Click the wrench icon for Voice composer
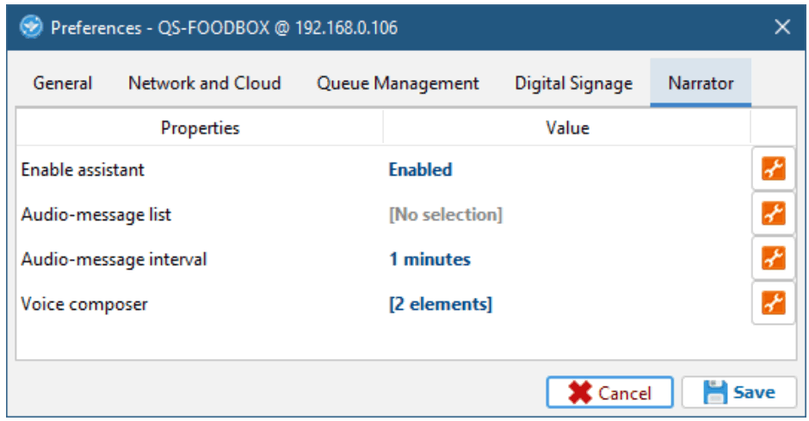Screen dimensions: 809x421 pos(774,303)
